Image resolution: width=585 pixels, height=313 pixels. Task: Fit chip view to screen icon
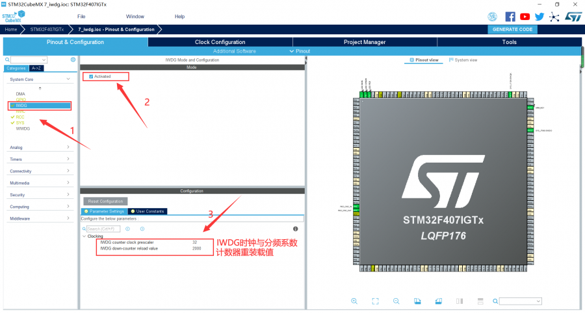(x=375, y=301)
